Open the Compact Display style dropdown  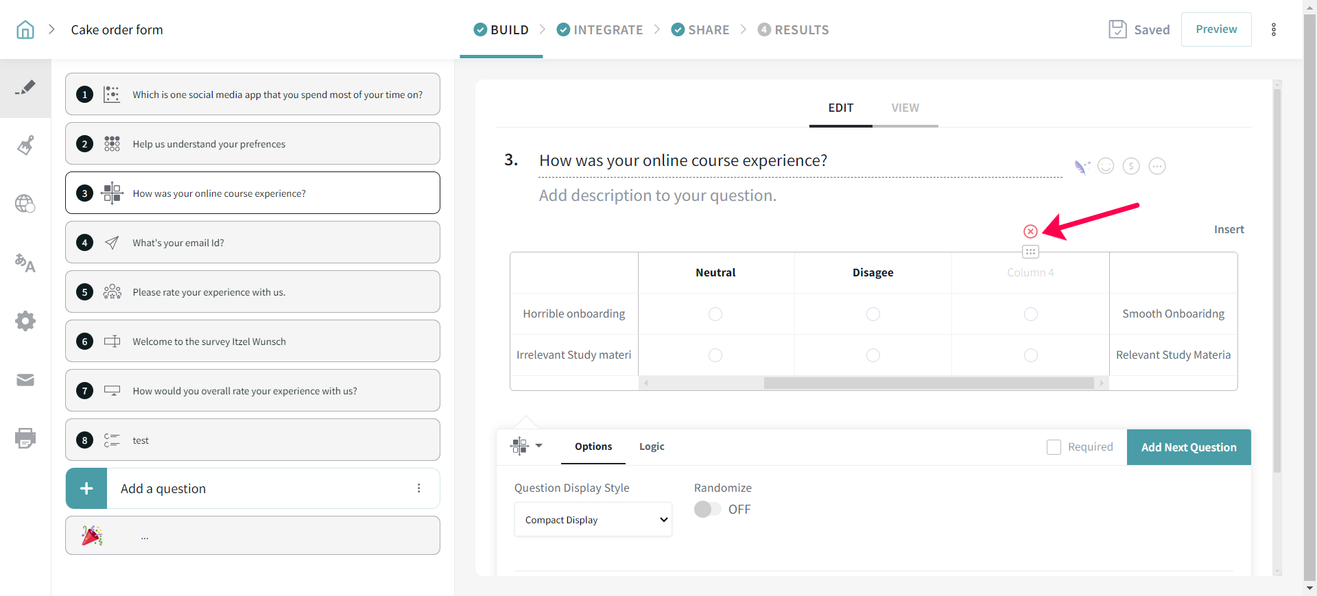click(x=593, y=520)
